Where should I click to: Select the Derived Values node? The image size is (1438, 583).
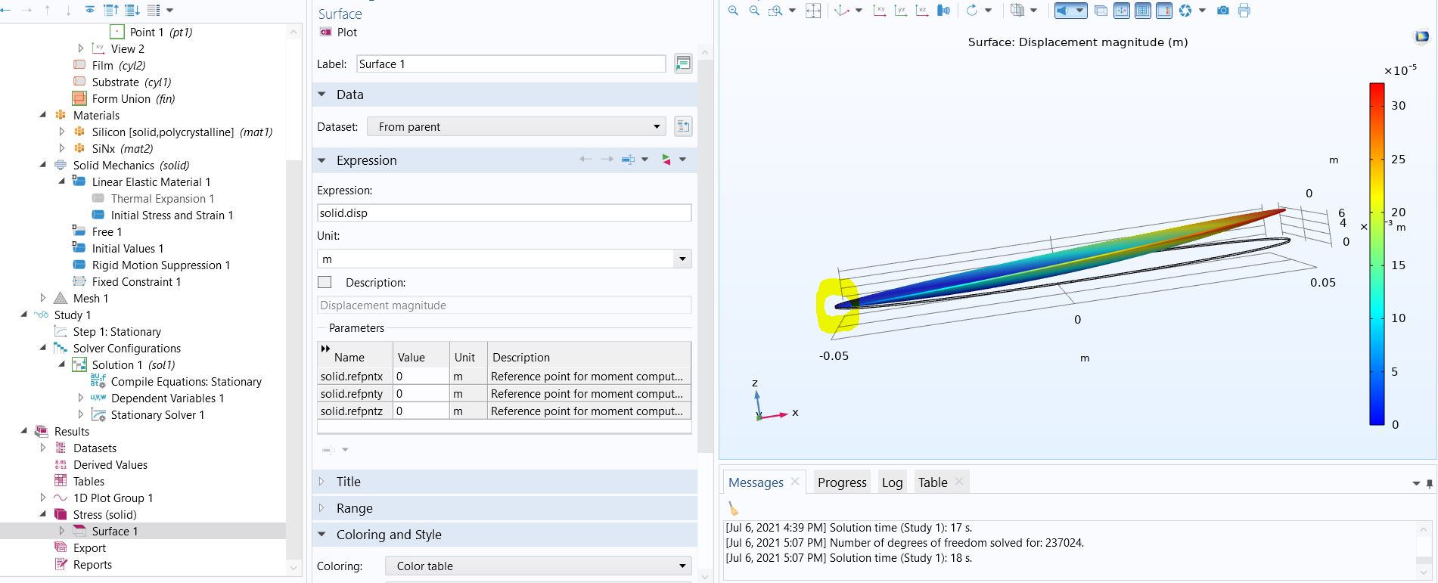(x=110, y=465)
